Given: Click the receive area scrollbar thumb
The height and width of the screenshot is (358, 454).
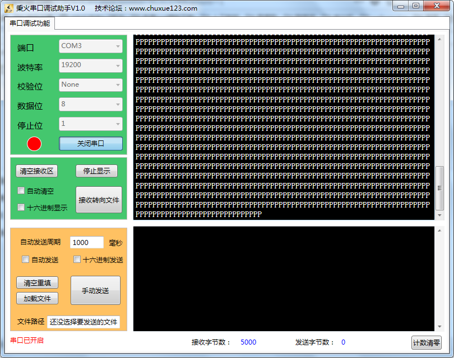Looking at the screenshot, I should 439,188.
